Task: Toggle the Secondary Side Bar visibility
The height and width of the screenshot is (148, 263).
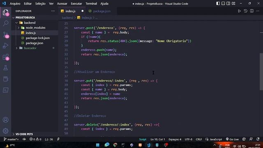Action: click(x=228, y=4)
